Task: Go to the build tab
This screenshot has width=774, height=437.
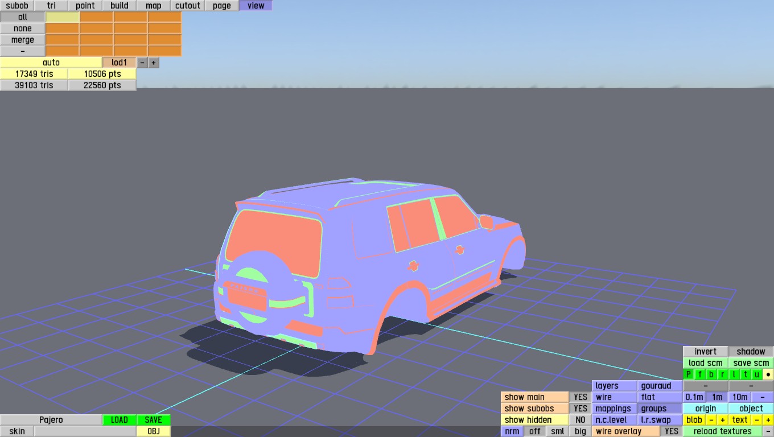Action: click(120, 6)
